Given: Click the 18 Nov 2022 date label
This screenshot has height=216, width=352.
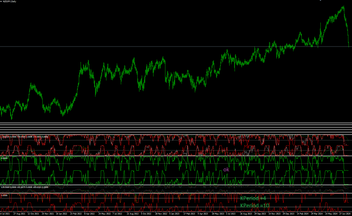Looking at the screenshot, I should (161, 214).
